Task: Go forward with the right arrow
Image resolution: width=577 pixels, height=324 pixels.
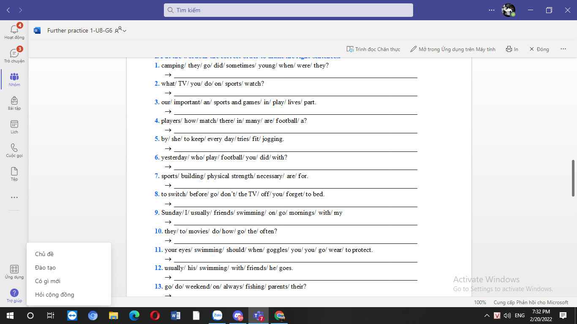Action: click(x=21, y=10)
